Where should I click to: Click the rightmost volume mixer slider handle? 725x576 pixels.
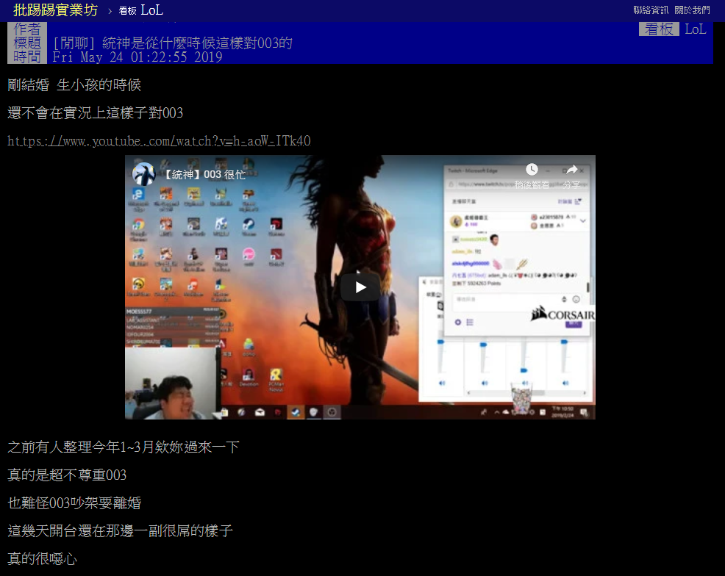[564, 342]
